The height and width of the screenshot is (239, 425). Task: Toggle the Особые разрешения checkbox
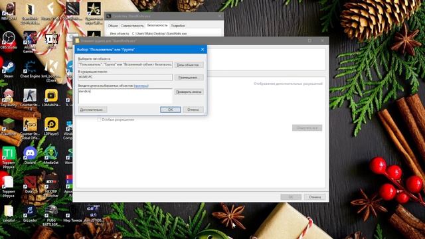[99, 119]
